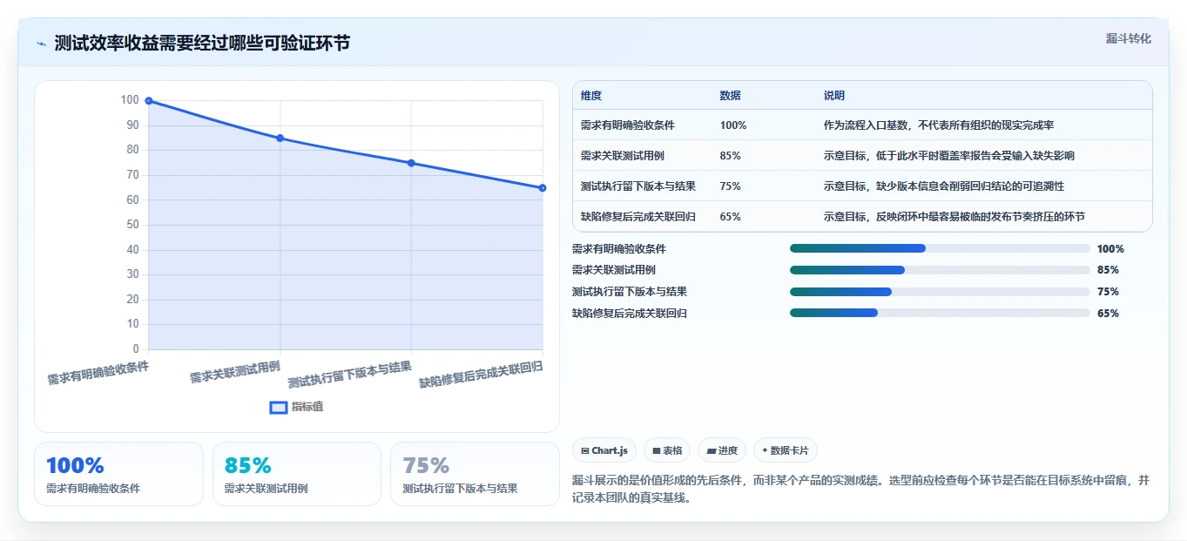Click the lightning icon beside the title
Viewport: 1187px width, 541px height.
41,44
